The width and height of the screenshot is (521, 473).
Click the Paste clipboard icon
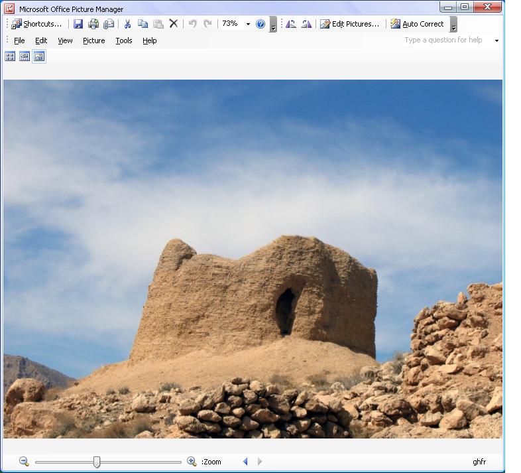click(158, 24)
